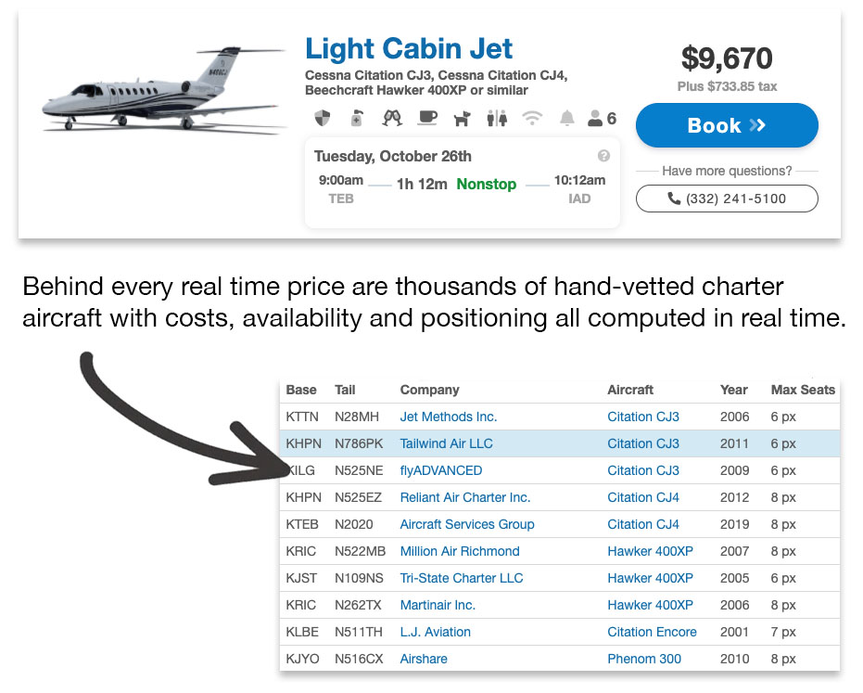Click the lavatory restroom icon
The height and width of the screenshot is (693, 863).
click(x=496, y=119)
